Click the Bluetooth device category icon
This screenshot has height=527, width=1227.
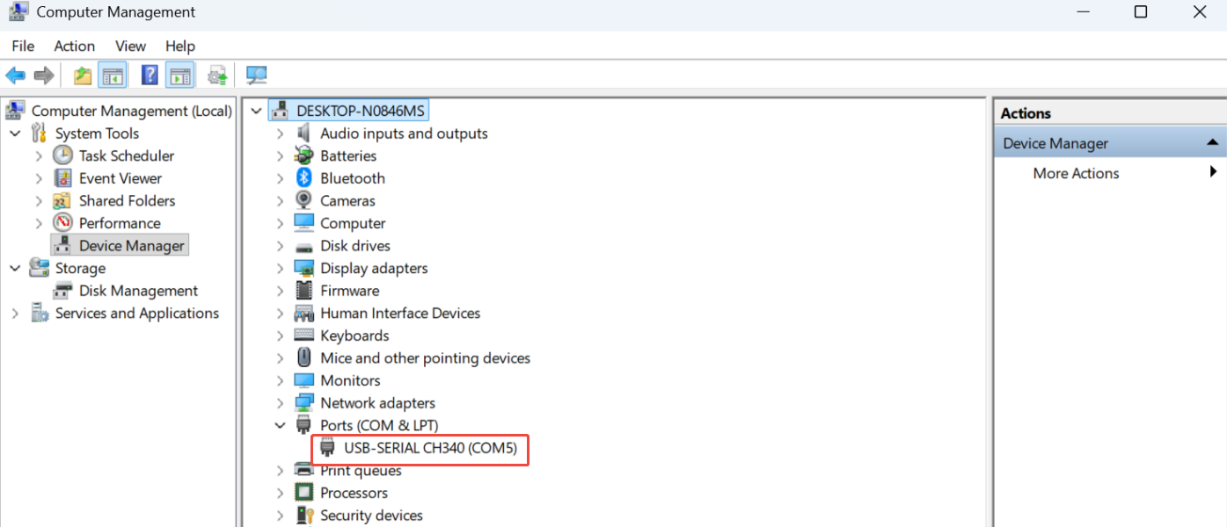[304, 178]
